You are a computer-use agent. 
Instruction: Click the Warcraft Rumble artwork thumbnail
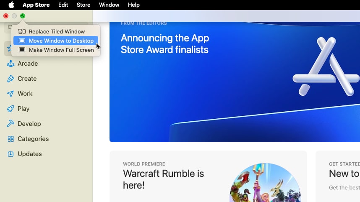(x=265, y=183)
